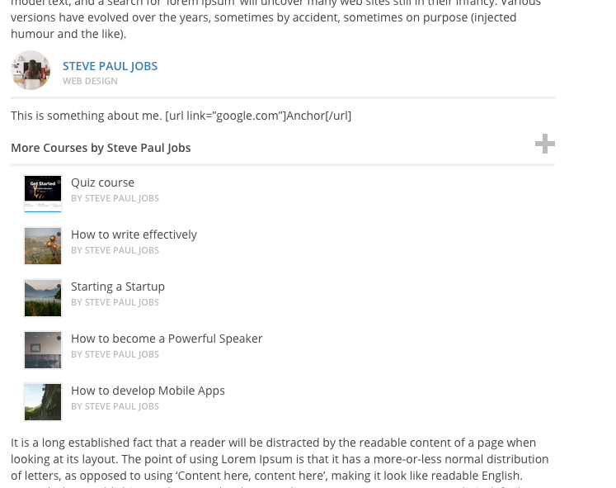Image resolution: width=616 pixels, height=488 pixels.
Task: Click author name under Starting a Startup
Action: point(115,302)
